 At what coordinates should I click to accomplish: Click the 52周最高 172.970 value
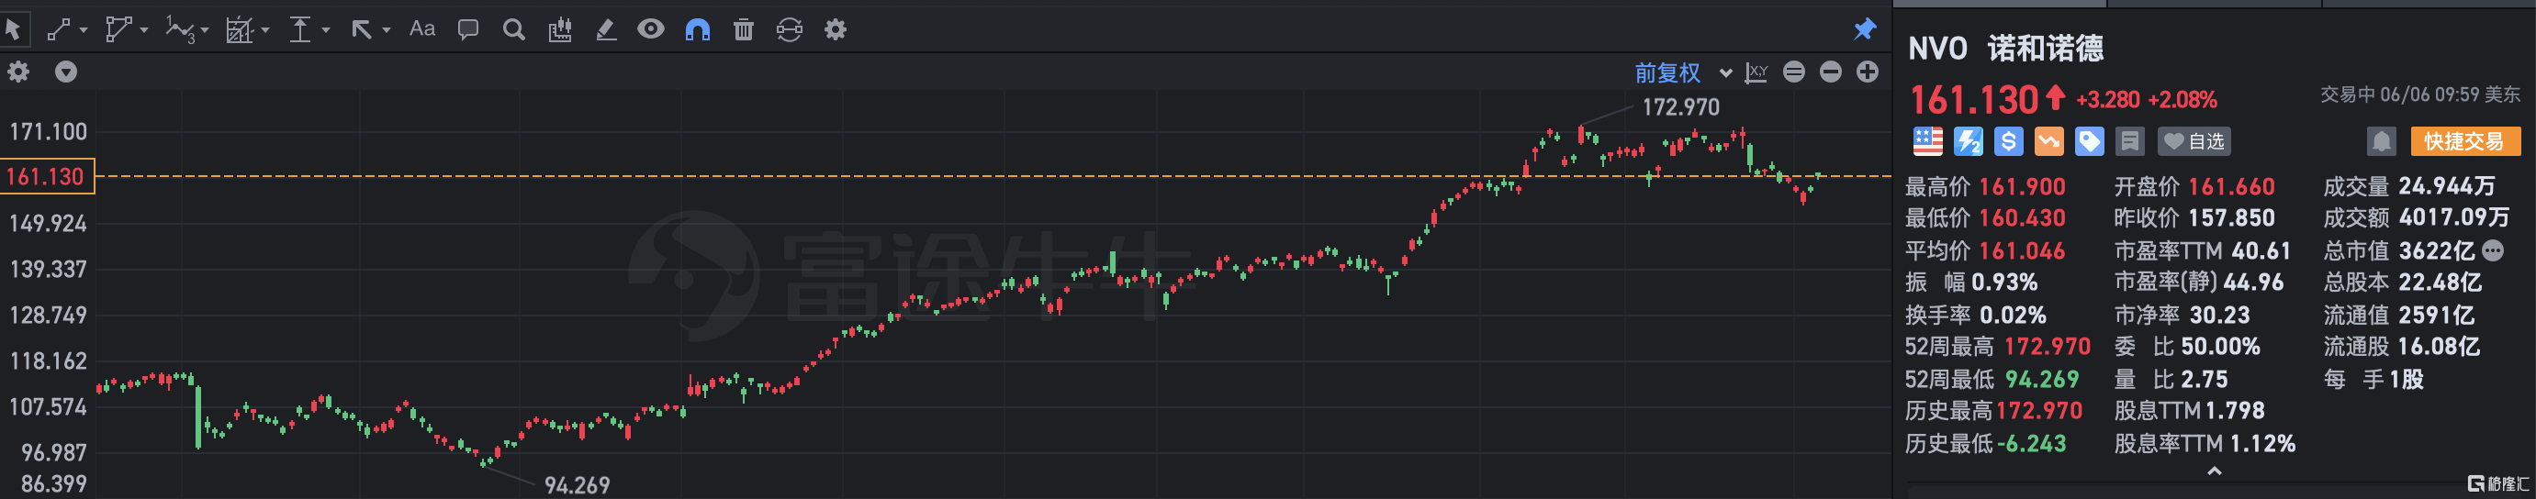click(x=2048, y=347)
